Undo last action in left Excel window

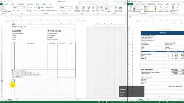click(x=4, y=1)
